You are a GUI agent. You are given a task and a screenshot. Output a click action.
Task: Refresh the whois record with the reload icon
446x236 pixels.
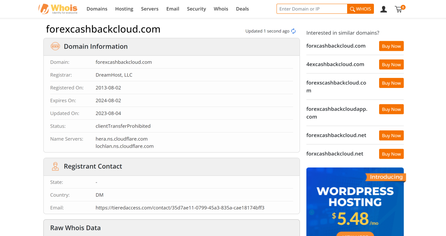(x=293, y=31)
